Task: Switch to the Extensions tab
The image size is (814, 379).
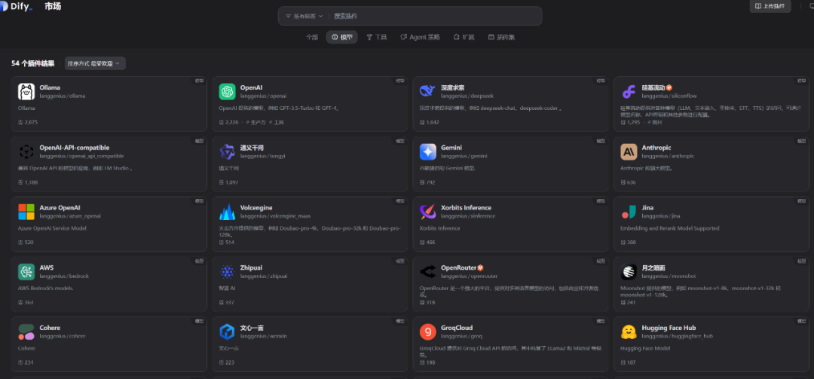Action: pyautogui.click(x=464, y=37)
